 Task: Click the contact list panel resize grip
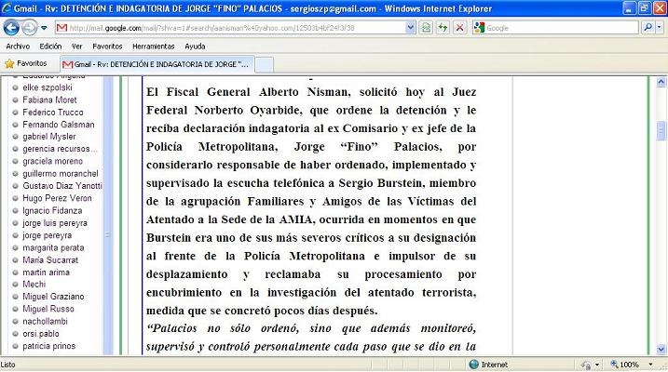point(108,234)
